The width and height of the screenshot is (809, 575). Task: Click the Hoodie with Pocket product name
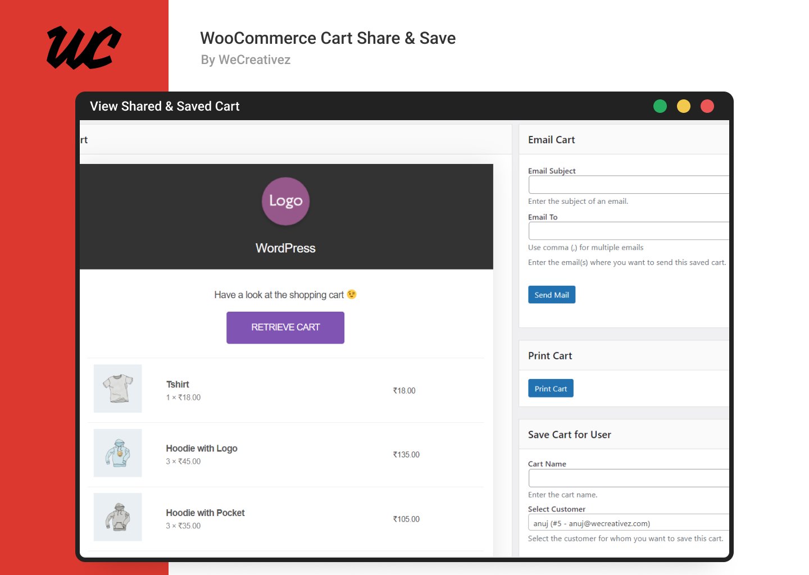pos(205,513)
